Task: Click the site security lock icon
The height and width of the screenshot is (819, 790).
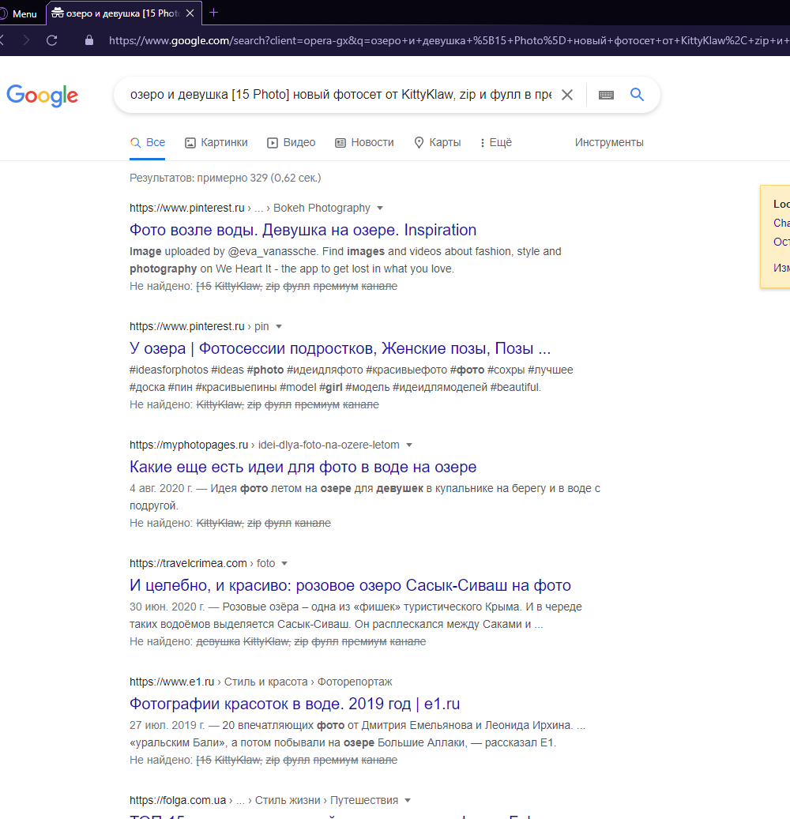Action: (x=89, y=40)
